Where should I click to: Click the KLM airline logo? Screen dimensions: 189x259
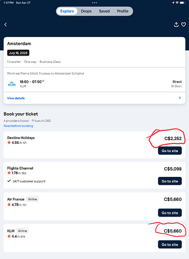12,84
